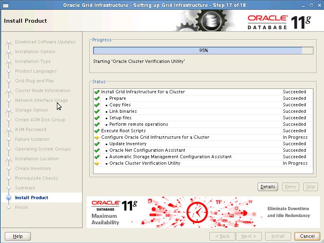324x243 pixels.
Task: Select the Cluster Node Information step
Action: point(43,90)
